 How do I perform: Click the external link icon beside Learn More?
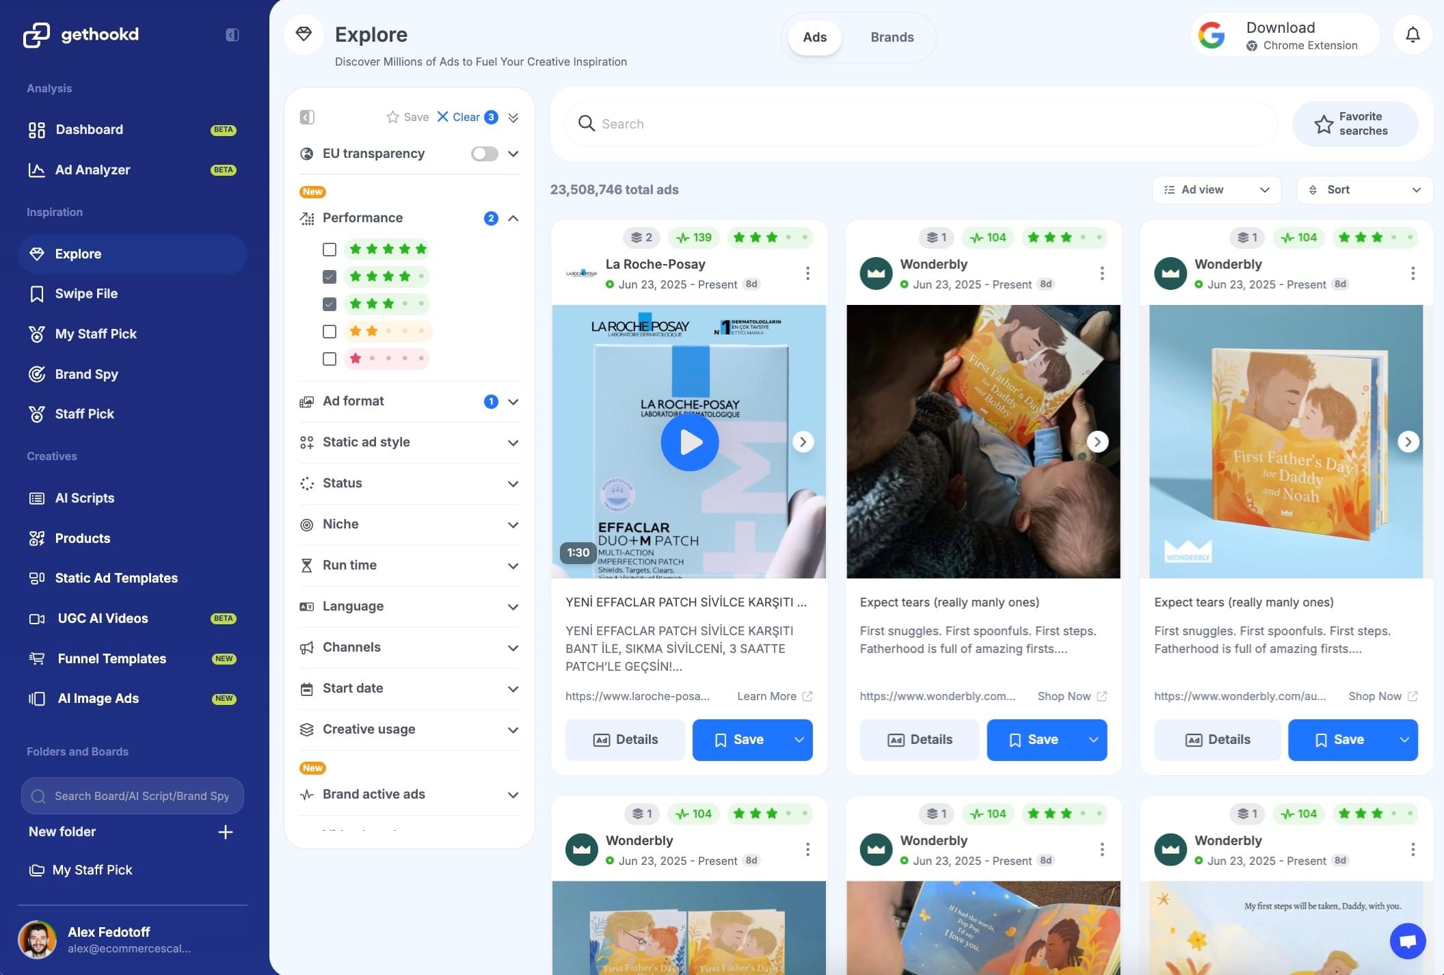807,696
